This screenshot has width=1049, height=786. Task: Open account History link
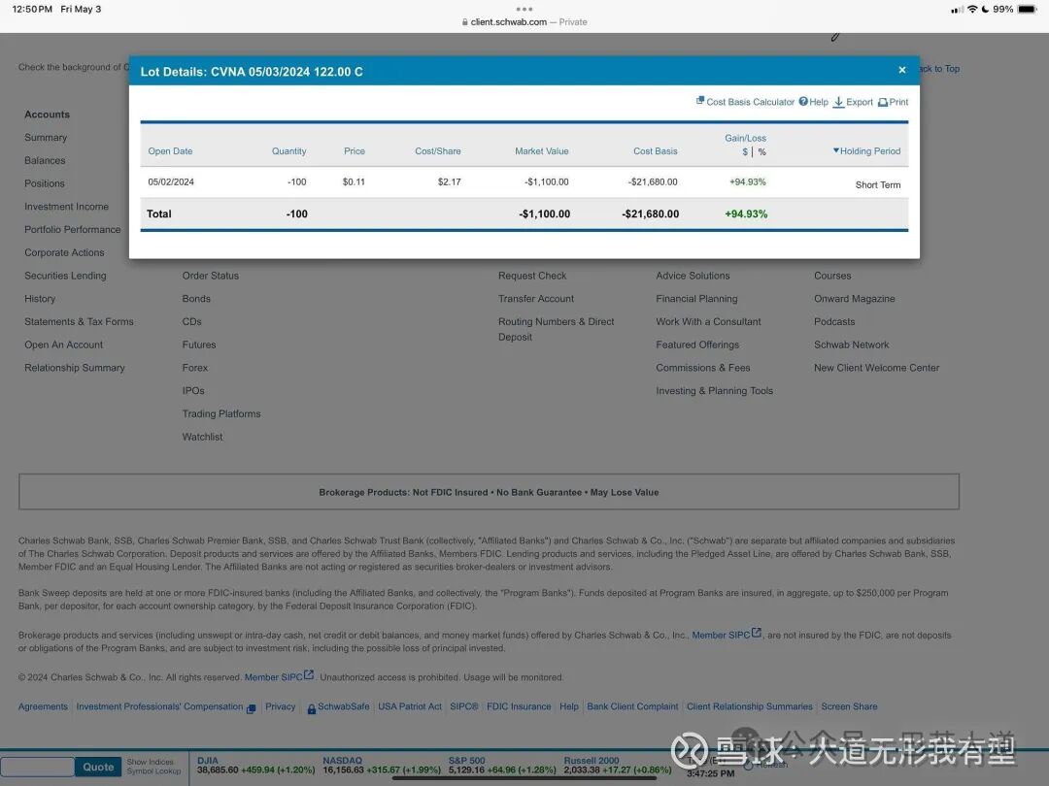click(x=40, y=299)
